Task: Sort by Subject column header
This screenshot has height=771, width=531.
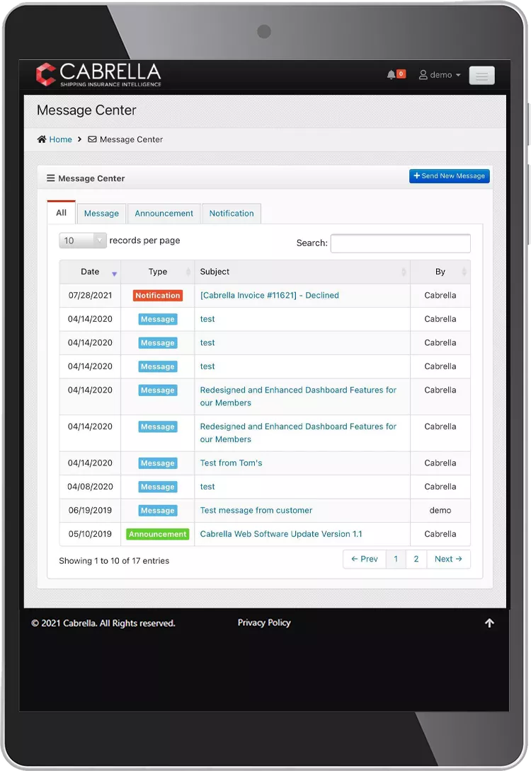Action: (302, 272)
